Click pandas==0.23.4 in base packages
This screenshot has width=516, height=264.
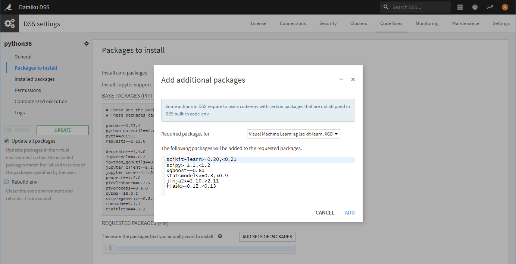coord(123,126)
